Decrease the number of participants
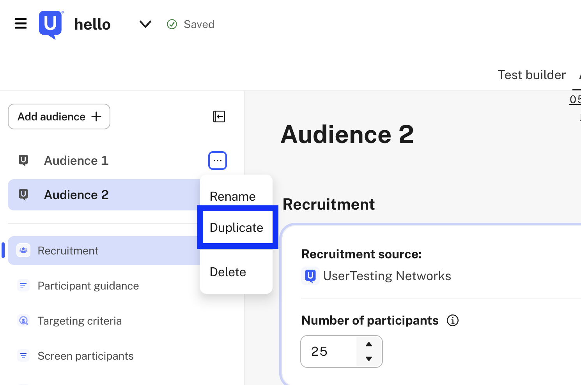This screenshot has width=581, height=385. [x=369, y=359]
